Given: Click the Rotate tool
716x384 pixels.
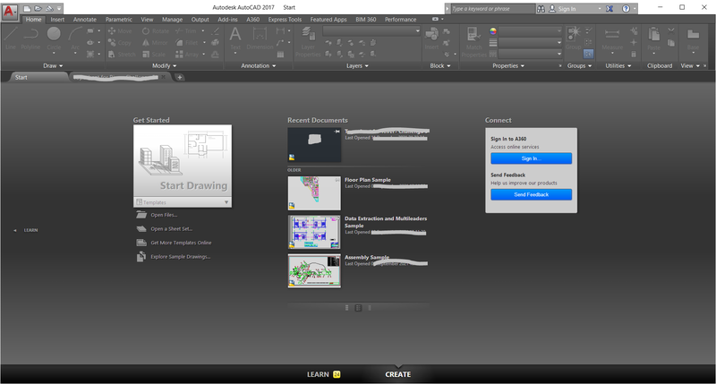Looking at the screenshot, I should 155,31.
